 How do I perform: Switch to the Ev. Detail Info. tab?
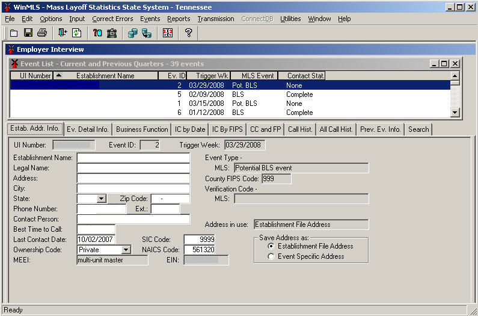(x=88, y=129)
